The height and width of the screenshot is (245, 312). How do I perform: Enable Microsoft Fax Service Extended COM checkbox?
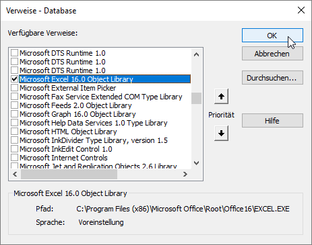(x=15, y=97)
